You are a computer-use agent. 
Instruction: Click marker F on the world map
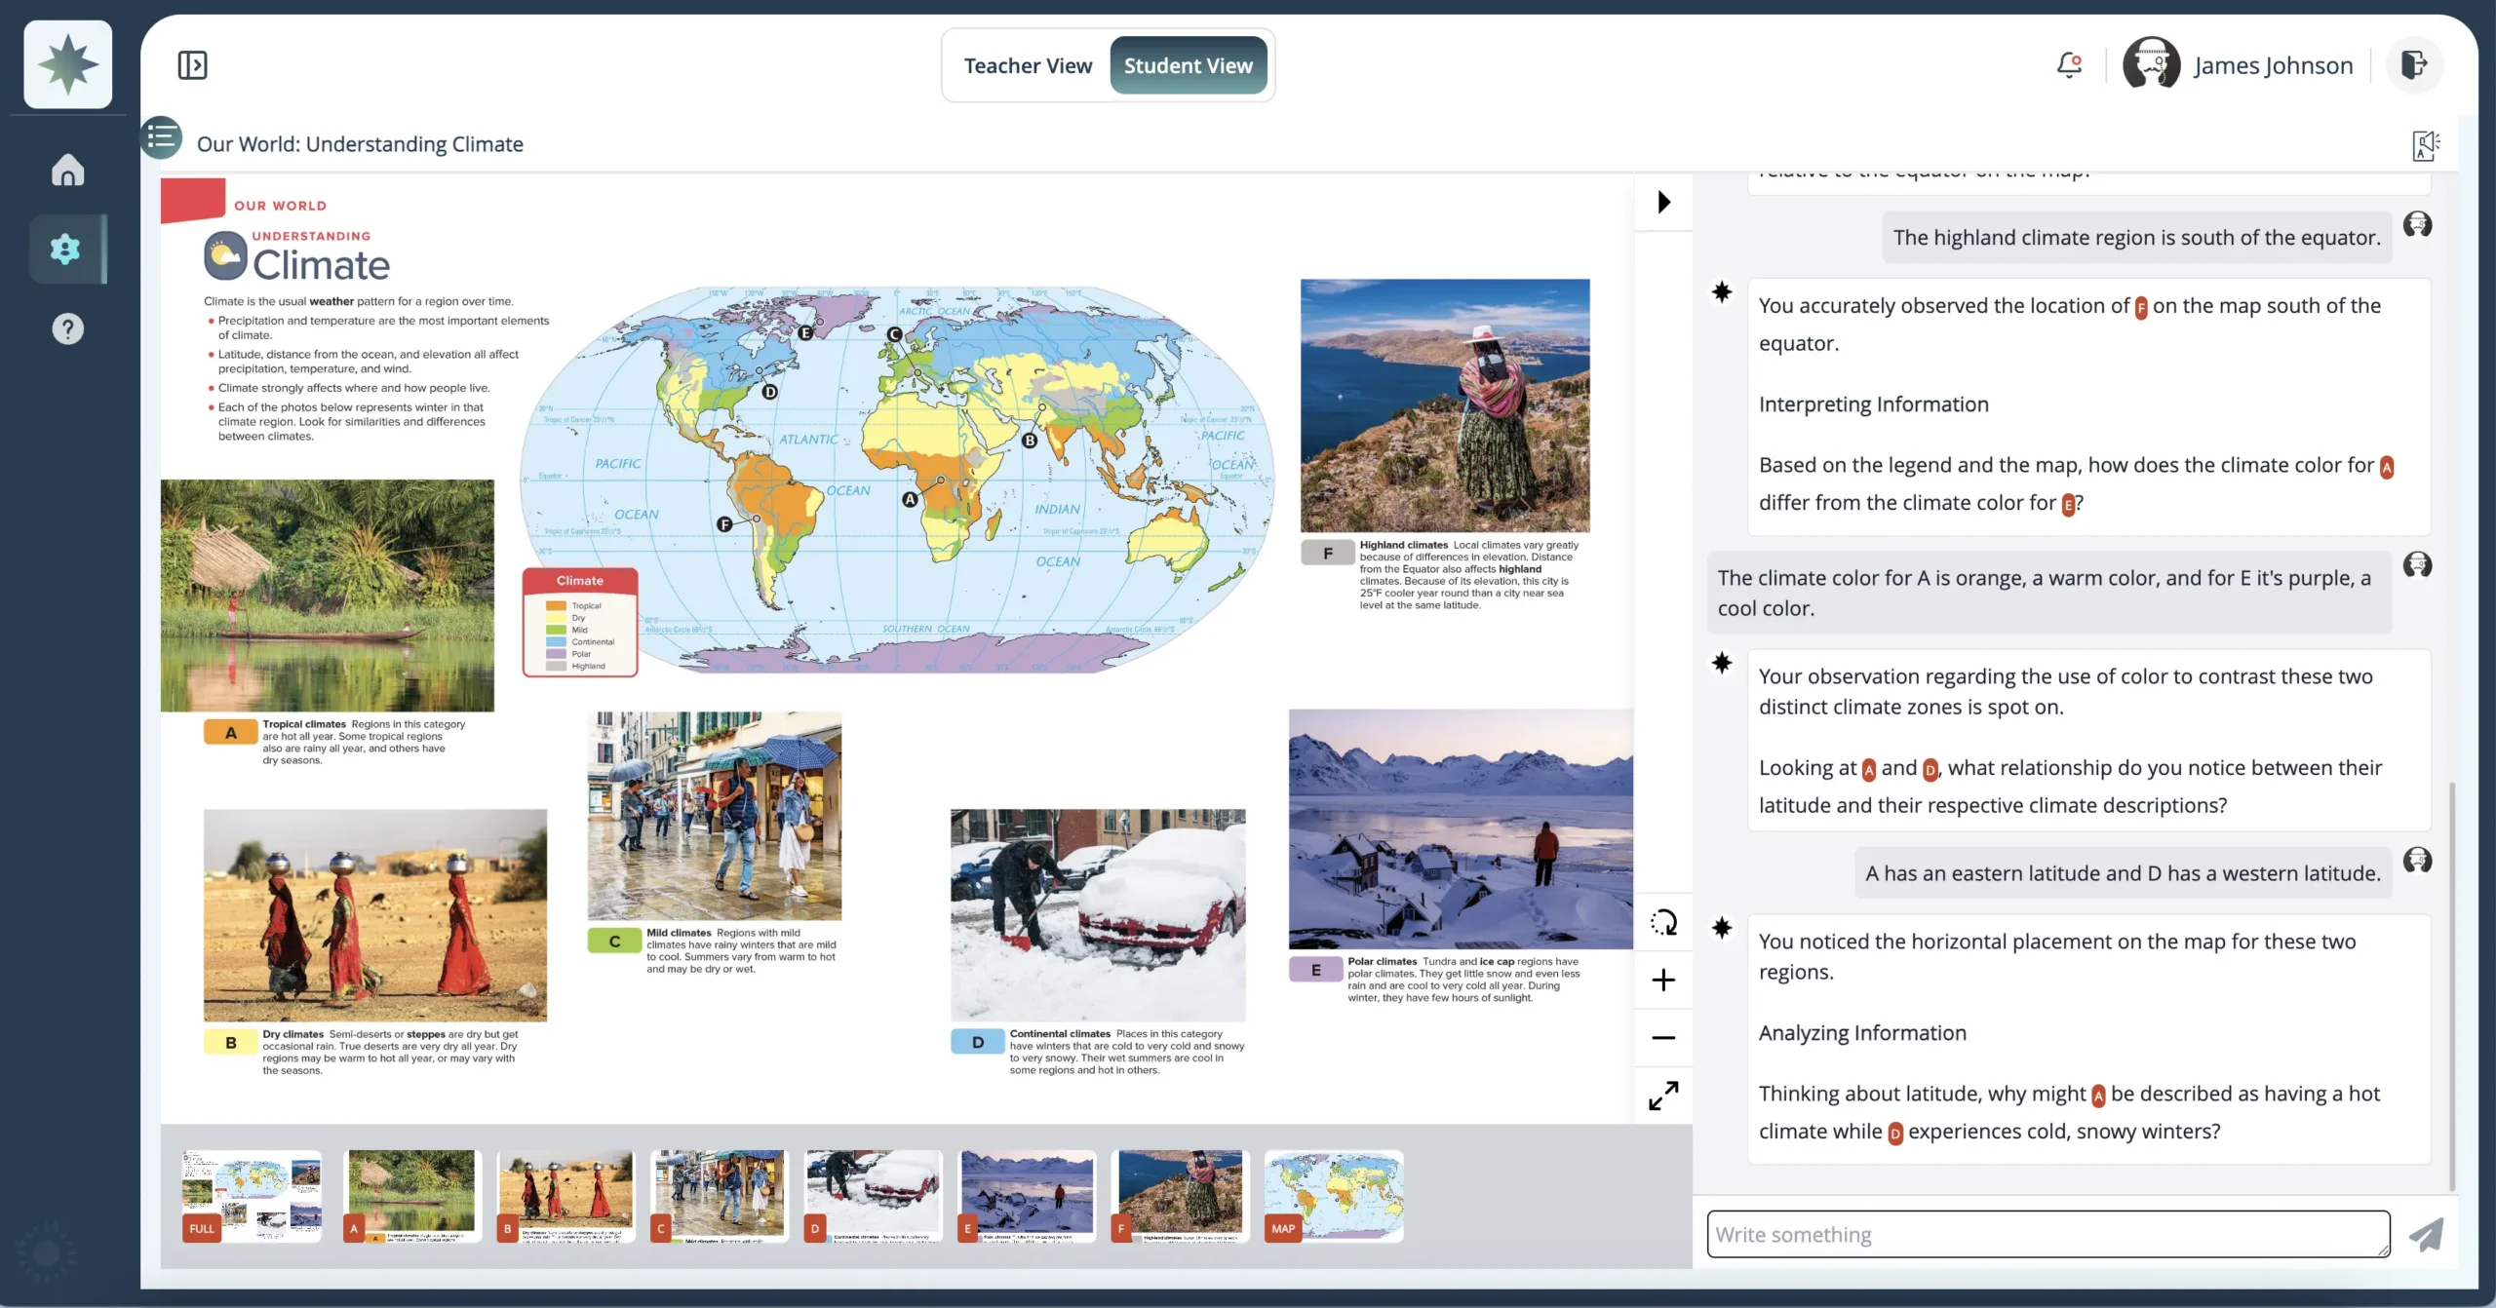pos(724,524)
